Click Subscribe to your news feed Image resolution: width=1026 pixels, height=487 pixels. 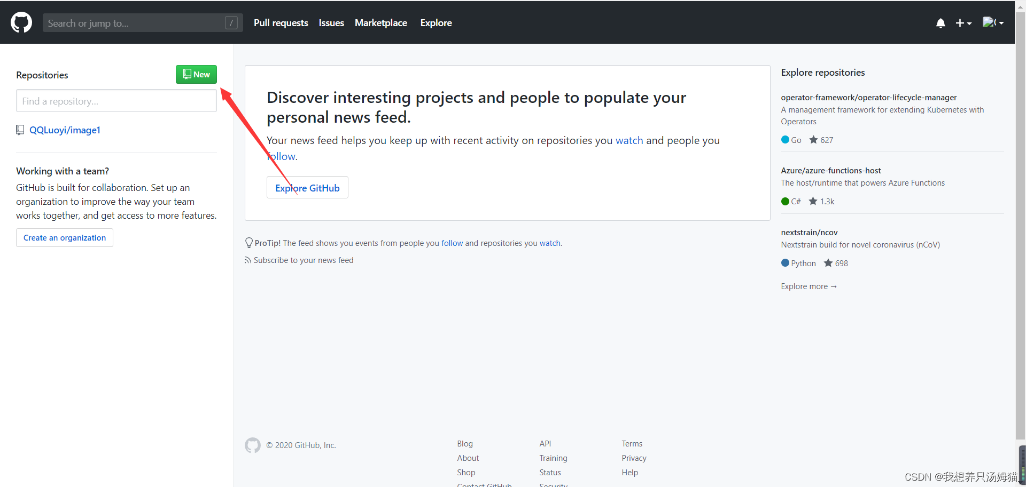tap(304, 260)
